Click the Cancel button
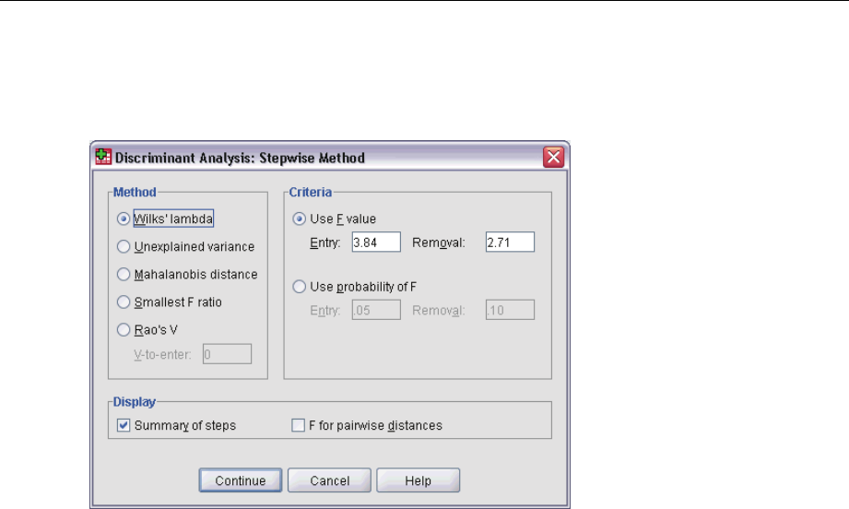 click(x=329, y=480)
